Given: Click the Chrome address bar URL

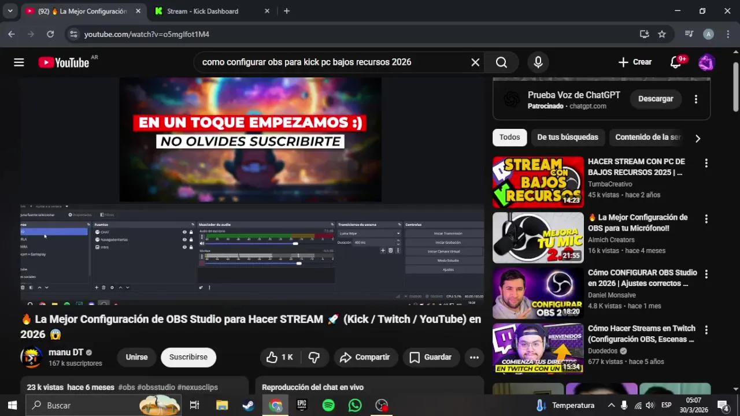Looking at the screenshot, I should (x=147, y=34).
